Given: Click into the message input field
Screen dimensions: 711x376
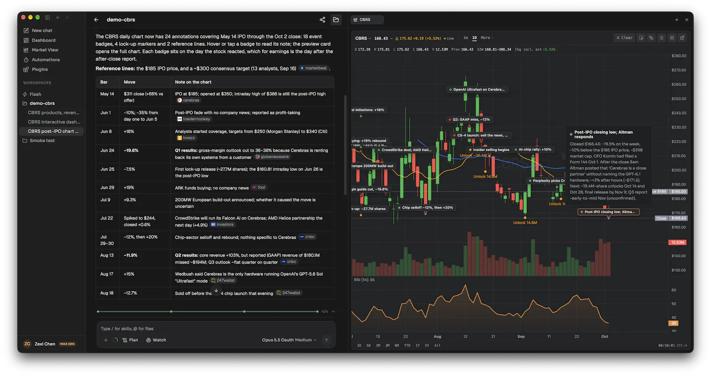Looking at the screenshot, I should click(x=216, y=329).
